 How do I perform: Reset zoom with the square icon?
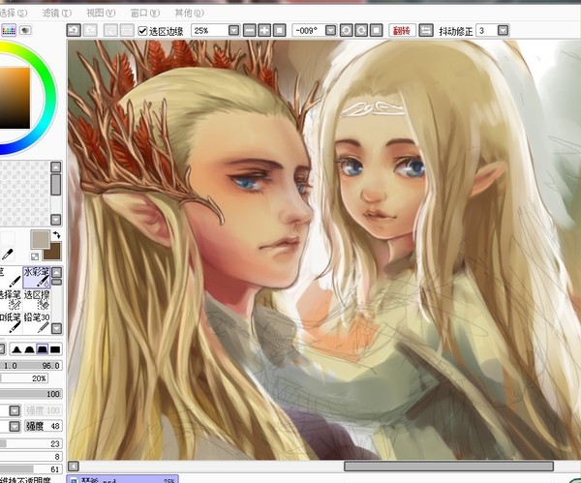pyautogui.click(x=280, y=30)
